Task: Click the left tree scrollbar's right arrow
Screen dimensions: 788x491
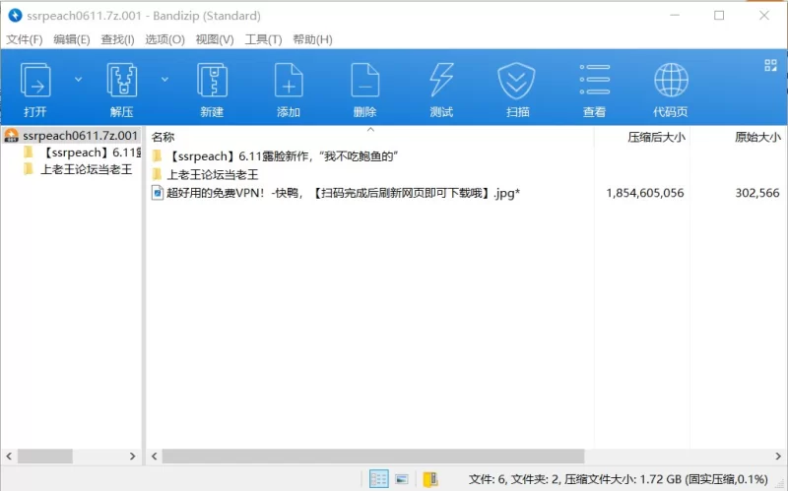Action: click(x=133, y=456)
